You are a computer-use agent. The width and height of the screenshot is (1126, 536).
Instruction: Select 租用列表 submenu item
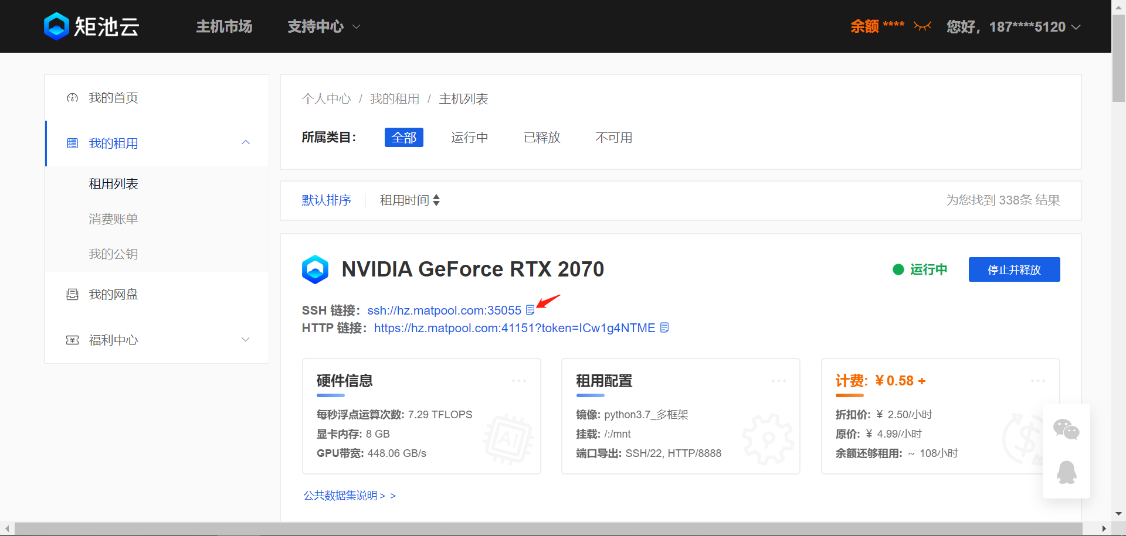[113, 184]
